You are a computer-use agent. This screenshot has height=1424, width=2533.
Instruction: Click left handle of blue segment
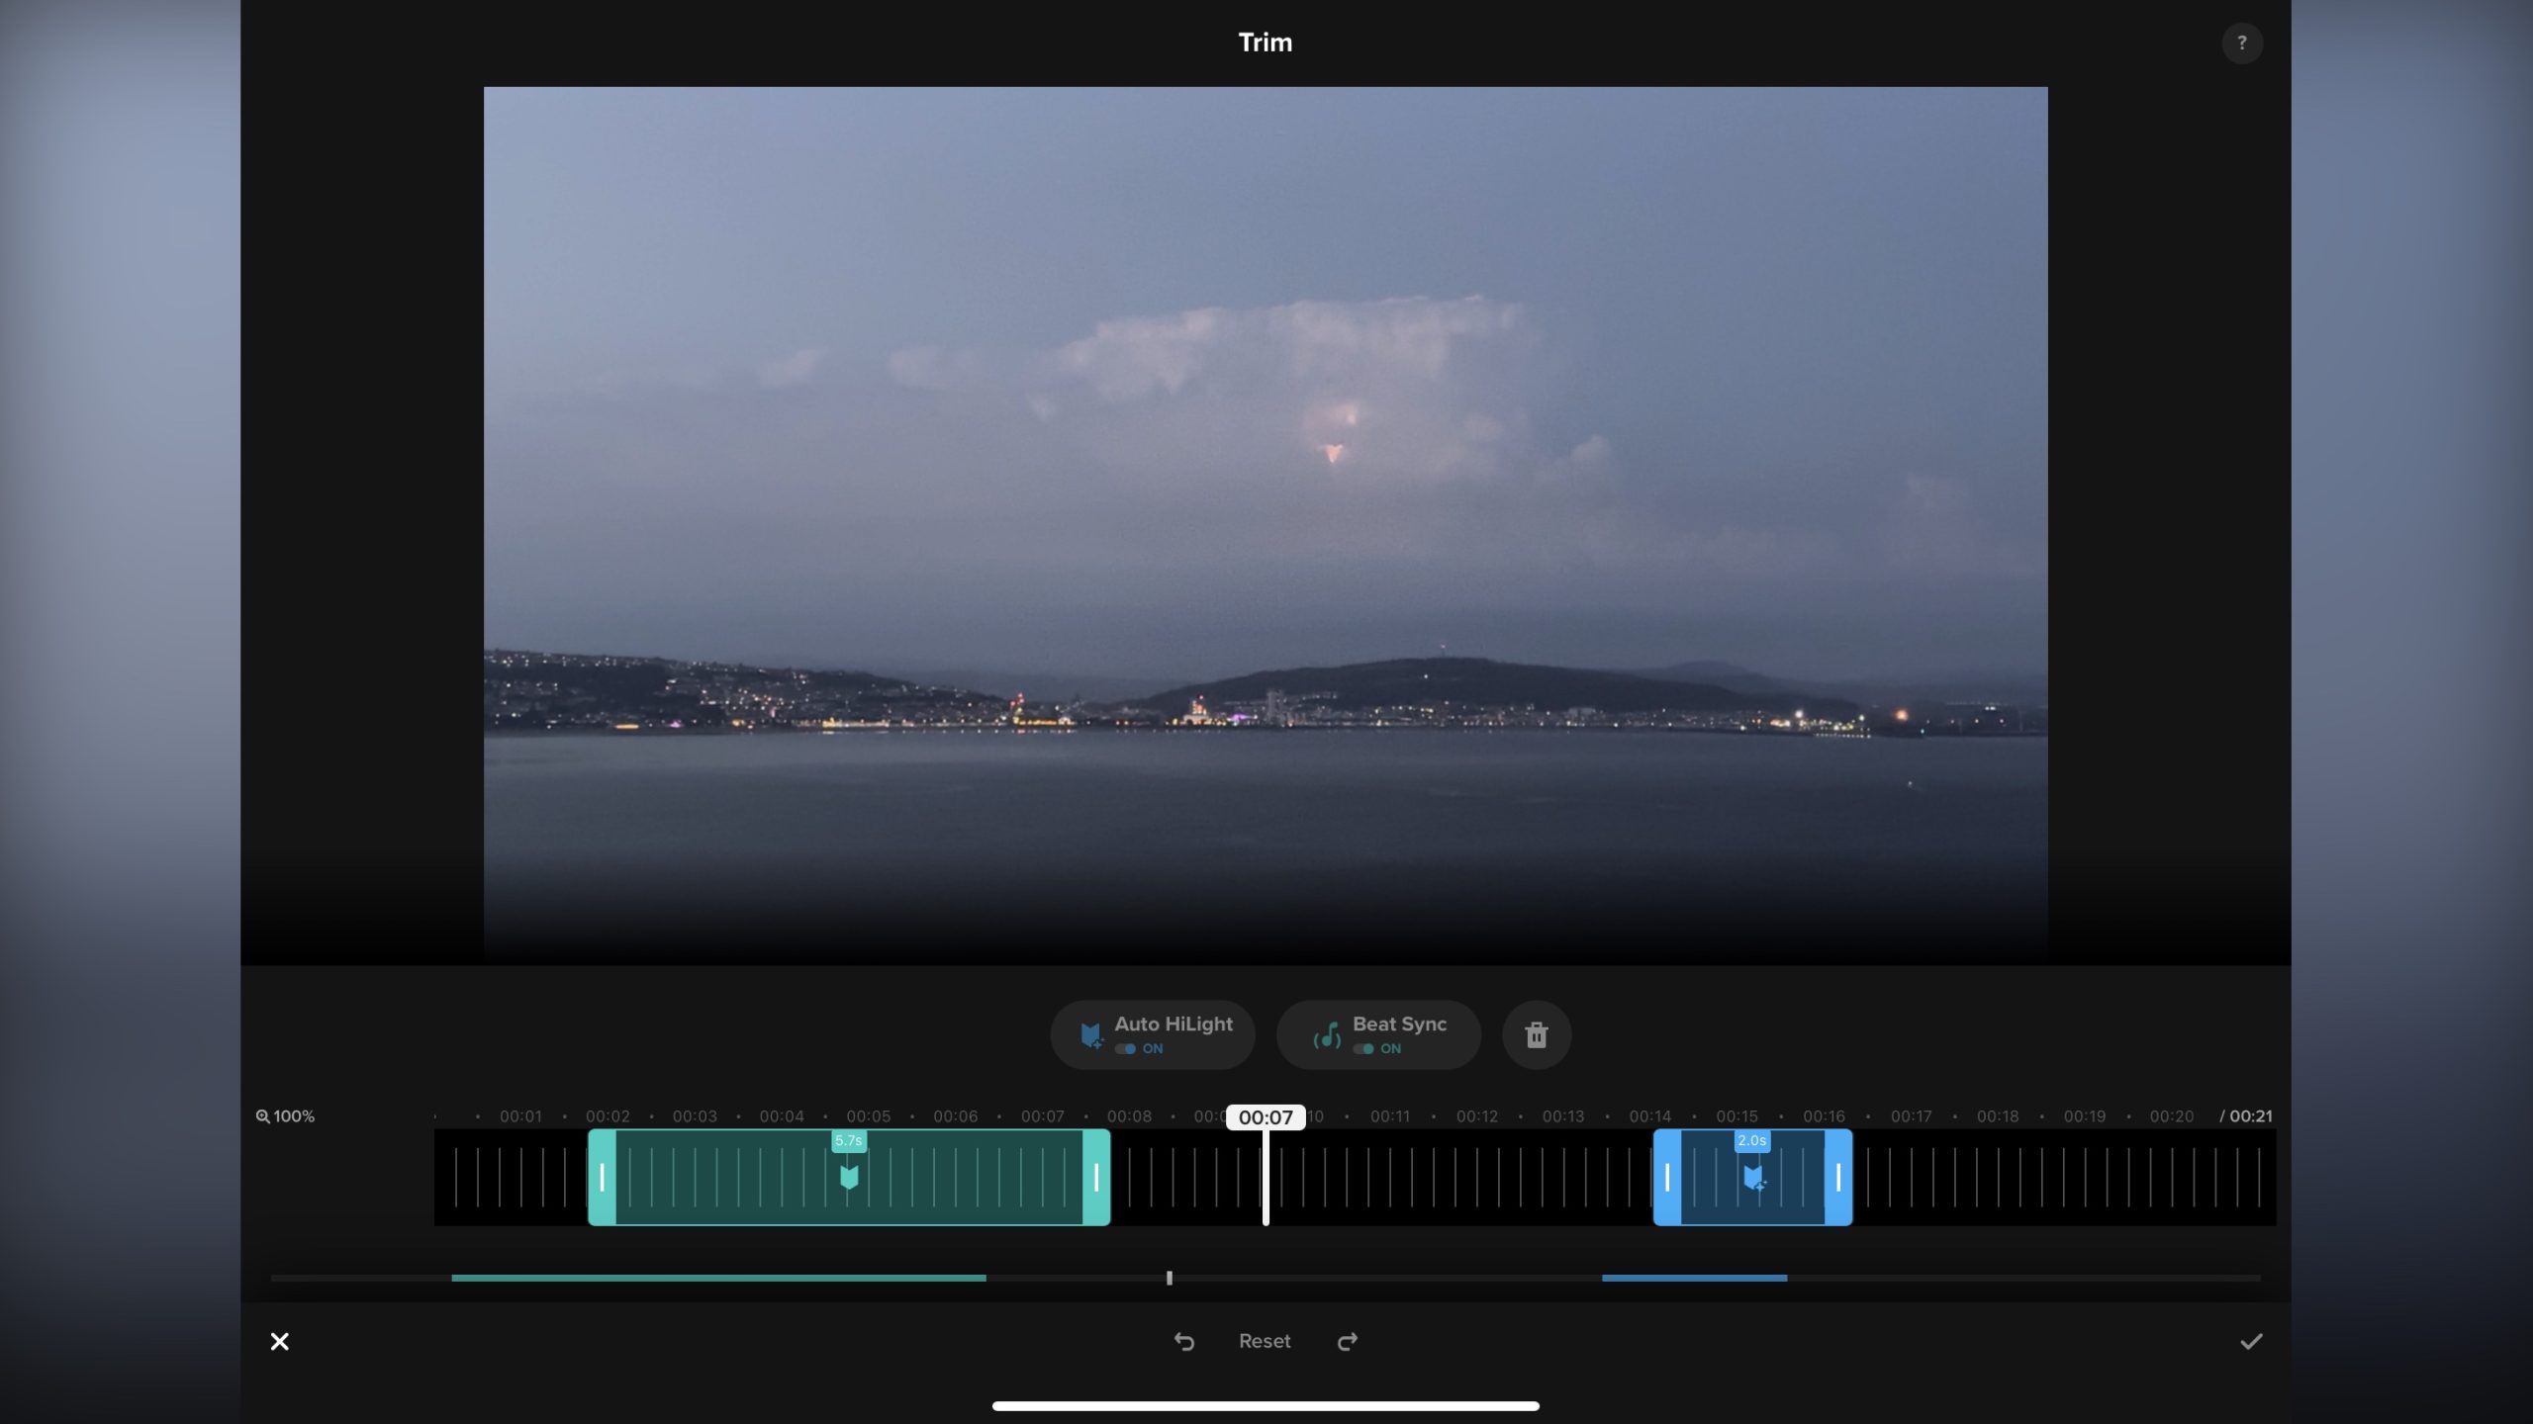[x=1667, y=1178]
